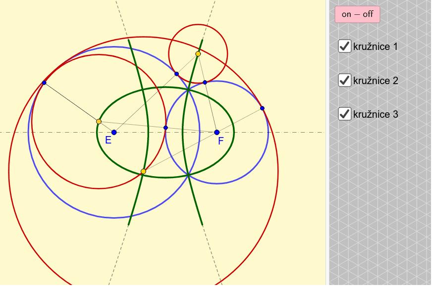432x286 pixels.
Task: Click the kružnice 2 label text
Action: [376, 81]
